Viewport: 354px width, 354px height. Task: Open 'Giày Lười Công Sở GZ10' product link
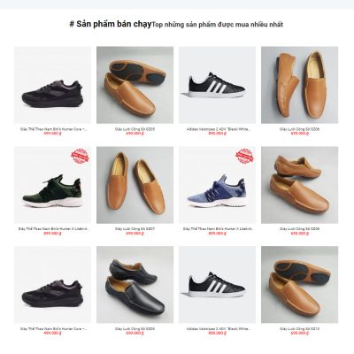(x=299, y=328)
